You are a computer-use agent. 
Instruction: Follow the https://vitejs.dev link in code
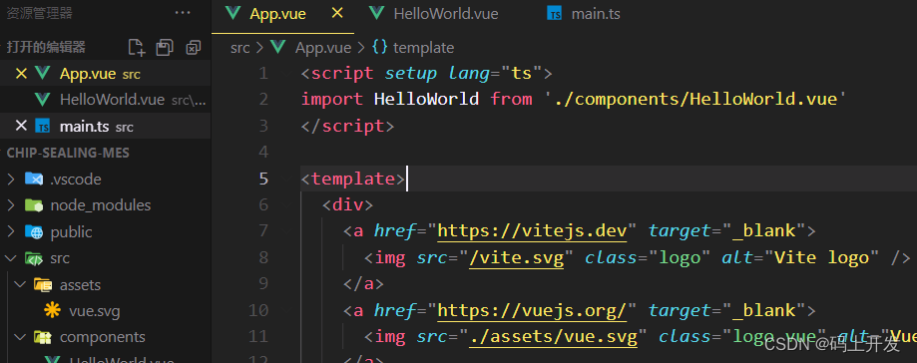(x=532, y=230)
